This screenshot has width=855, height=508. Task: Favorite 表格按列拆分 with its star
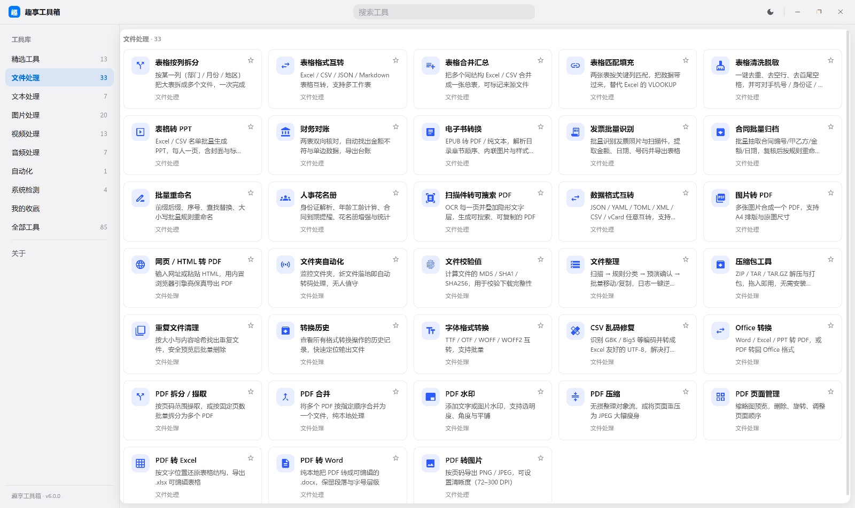251,60
